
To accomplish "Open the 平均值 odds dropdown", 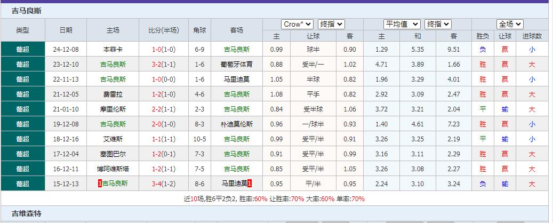I will (x=402, y=24).
